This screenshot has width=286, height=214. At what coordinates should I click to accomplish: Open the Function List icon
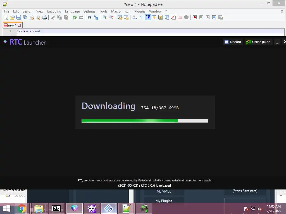173,17
